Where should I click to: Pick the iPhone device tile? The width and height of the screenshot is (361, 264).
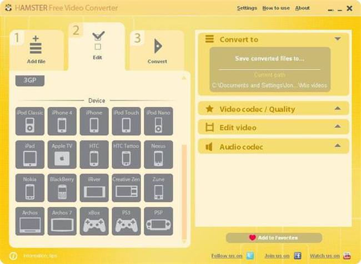[94, 121]
